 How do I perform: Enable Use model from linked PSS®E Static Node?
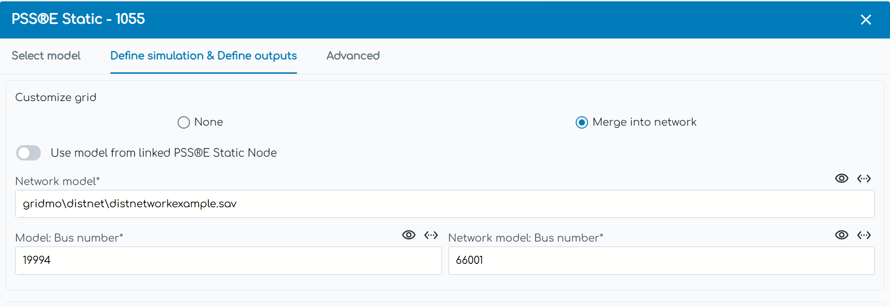tap(29, 153)
